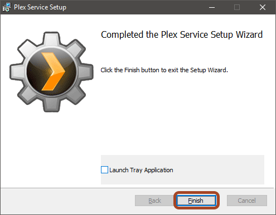The height and width of the screenshot is (215, 276).
Task: Click the Finish button to exit setup
Action: (196, 201)
